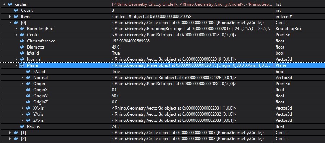This screenshot has width=325, height=143.
Task: Click the icon next to Plane's IsValid
Action: pos(28,71)
